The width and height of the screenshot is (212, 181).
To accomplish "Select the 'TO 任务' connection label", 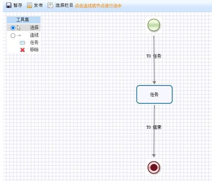I will pyautogui.click(x=154, y=56).
